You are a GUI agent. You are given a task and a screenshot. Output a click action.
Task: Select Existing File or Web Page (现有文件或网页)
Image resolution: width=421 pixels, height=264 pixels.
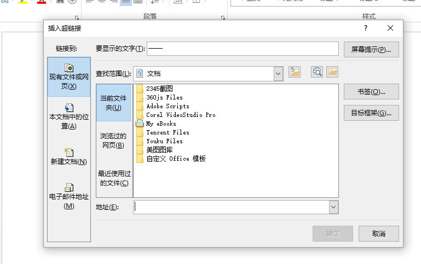(69, 77)
